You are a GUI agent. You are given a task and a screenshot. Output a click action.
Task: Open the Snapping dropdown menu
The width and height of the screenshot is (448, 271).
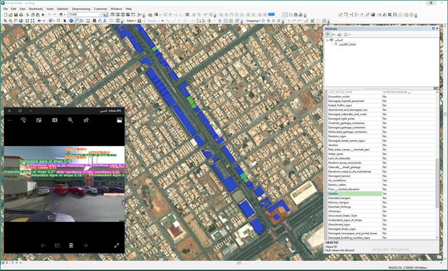252,21
